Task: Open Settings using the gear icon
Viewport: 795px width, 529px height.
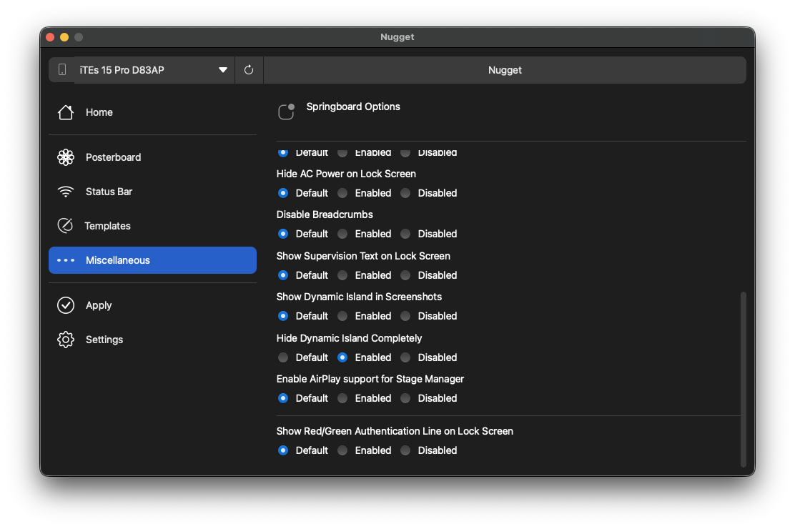Action: click(x=66, y=340)
